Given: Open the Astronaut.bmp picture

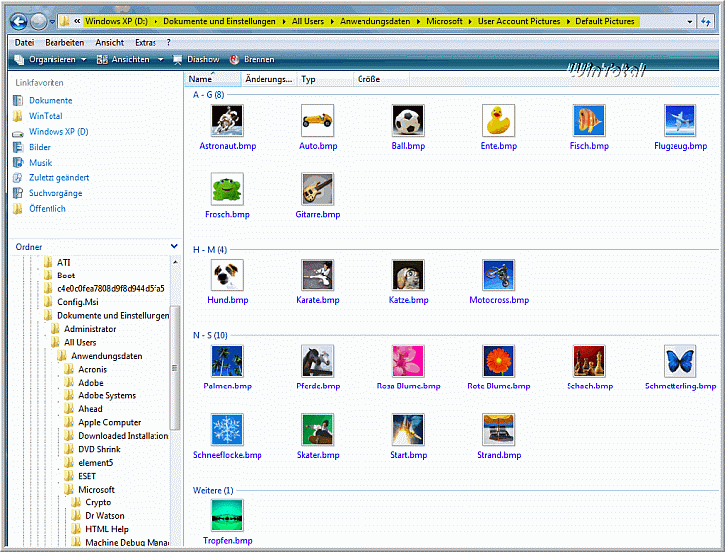Looking at the screenshot, I should 227,120.
